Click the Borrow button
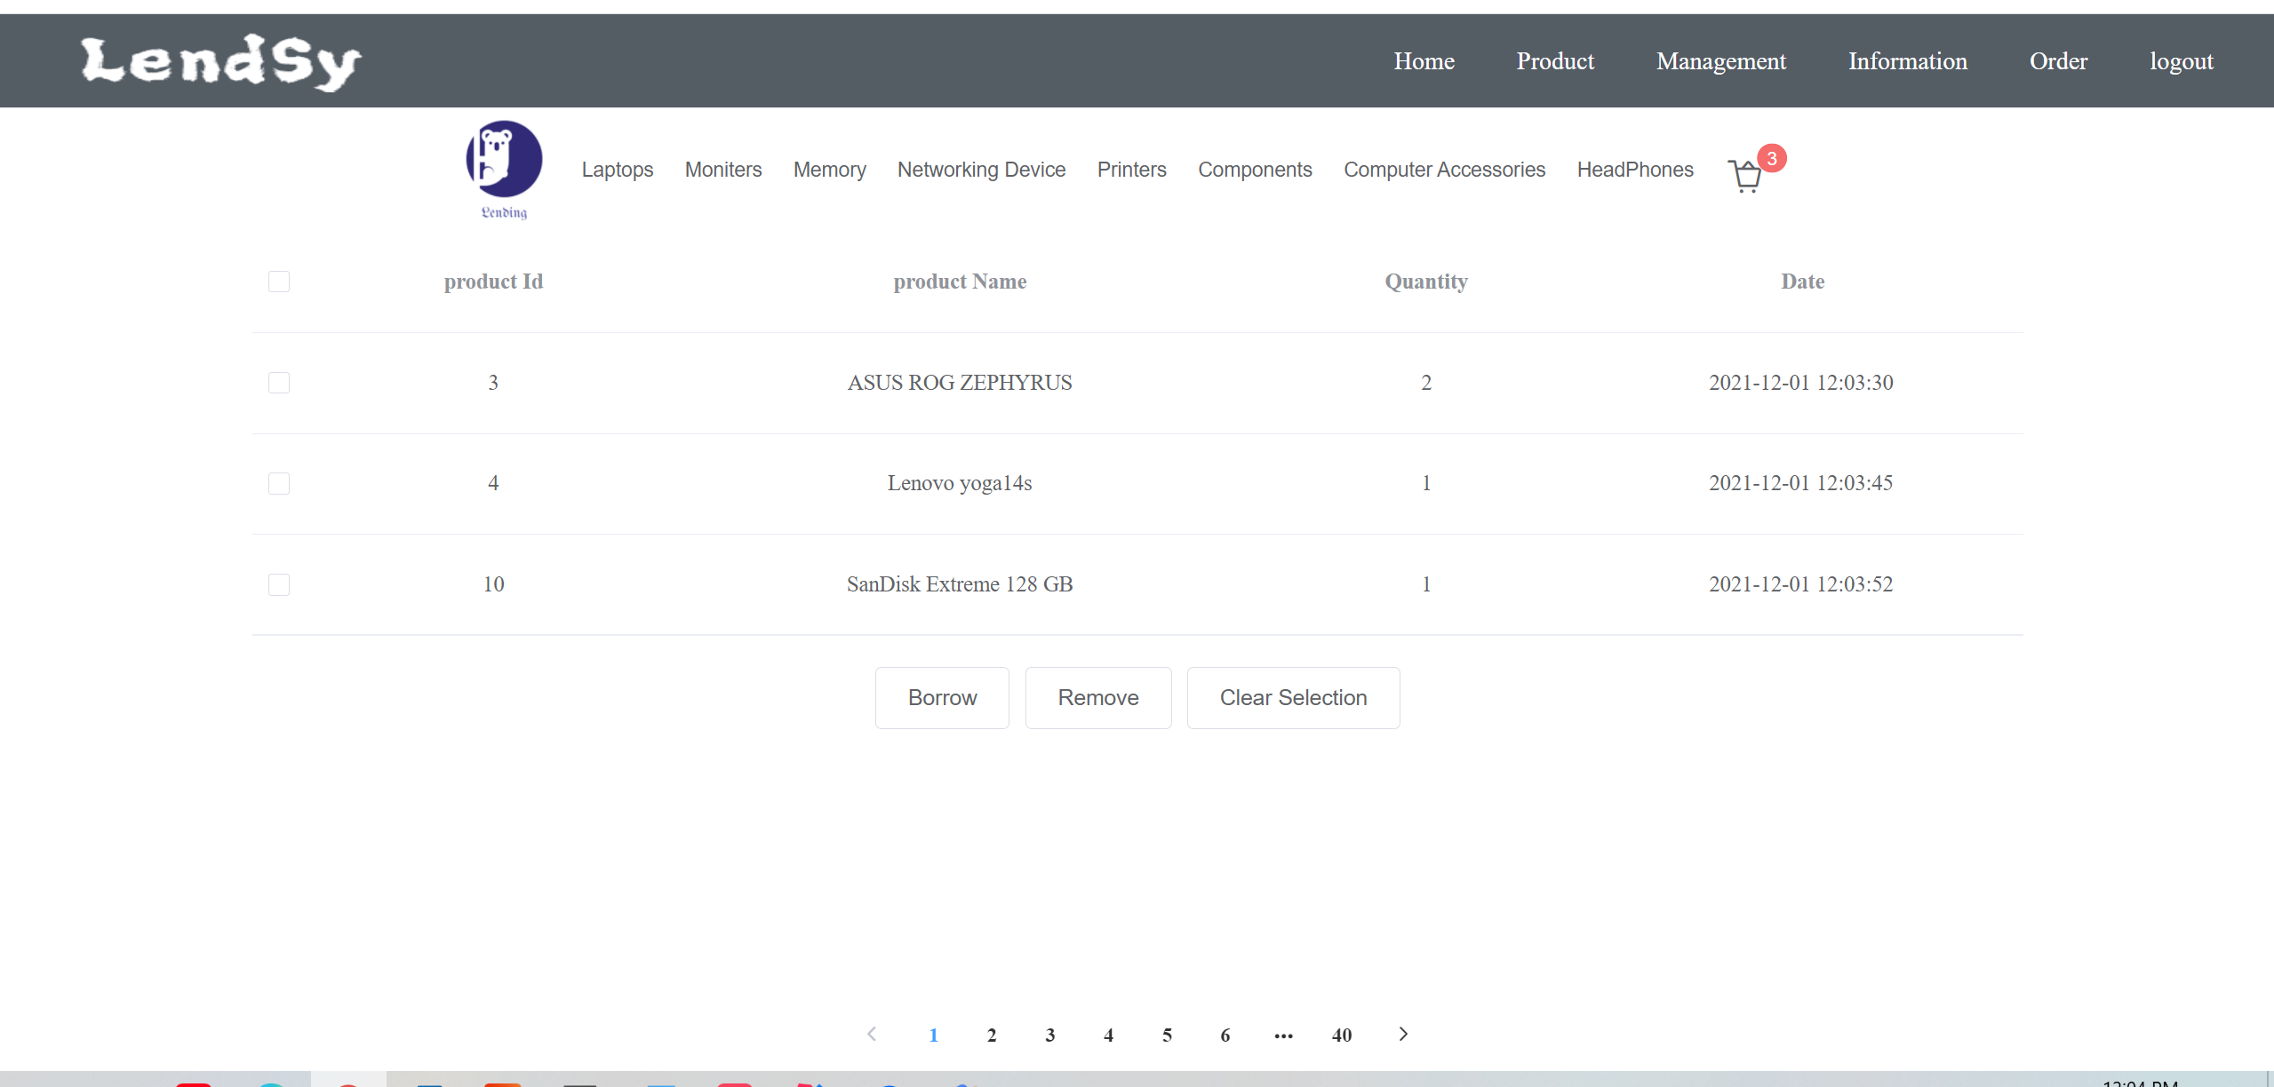Image resolution: width=2274 pixels, height=1087 pixels. click(x=942, y=698)
